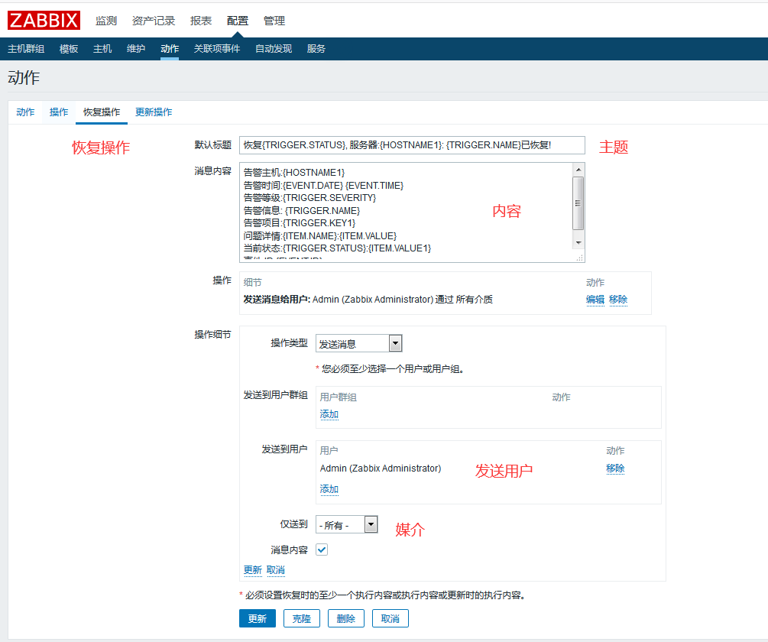
Task: Click 编辑 link in operations row
Action: click(595, 300)
